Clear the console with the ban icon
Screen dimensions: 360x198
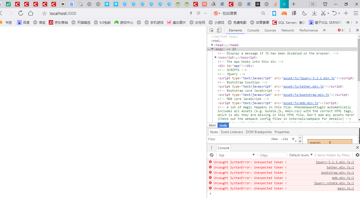tap(212, 155)
